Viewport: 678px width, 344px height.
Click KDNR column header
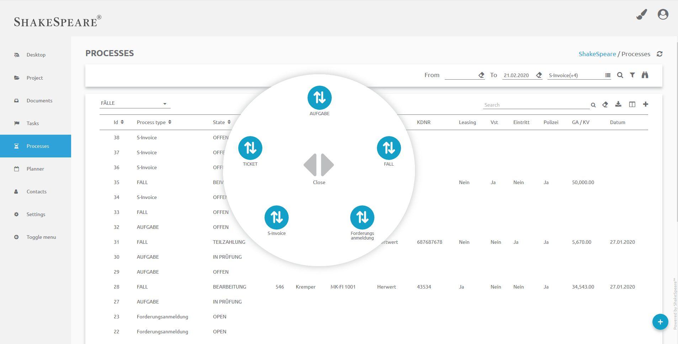point(424,122)
